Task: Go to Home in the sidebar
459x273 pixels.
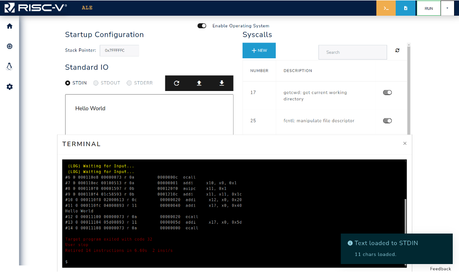Action: [10, 26]
